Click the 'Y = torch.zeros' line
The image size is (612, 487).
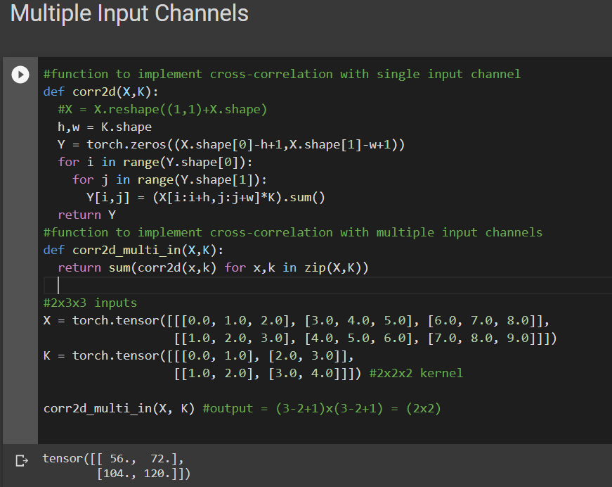(x=231, y=144)
